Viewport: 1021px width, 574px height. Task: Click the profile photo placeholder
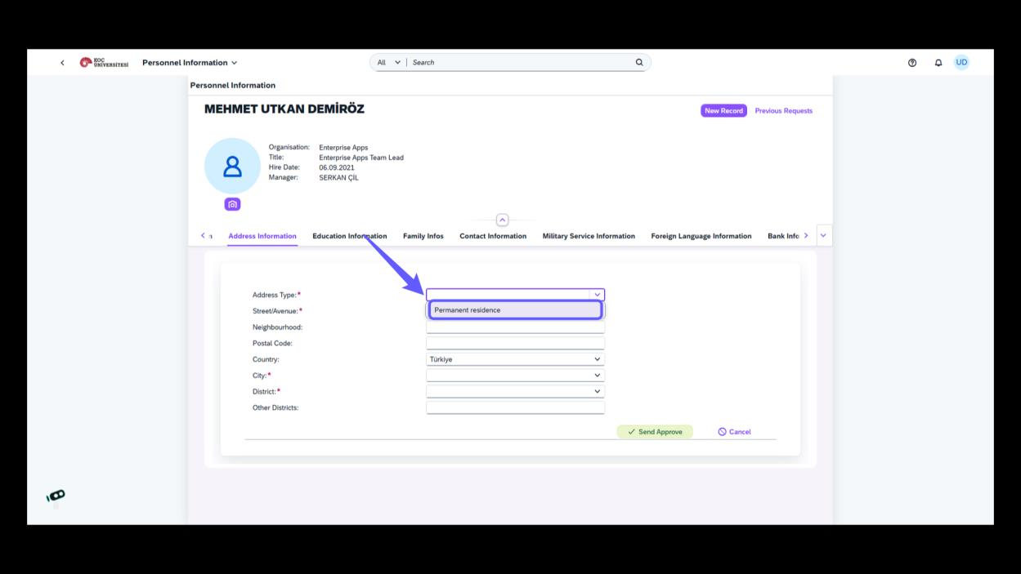coord(232,167)
